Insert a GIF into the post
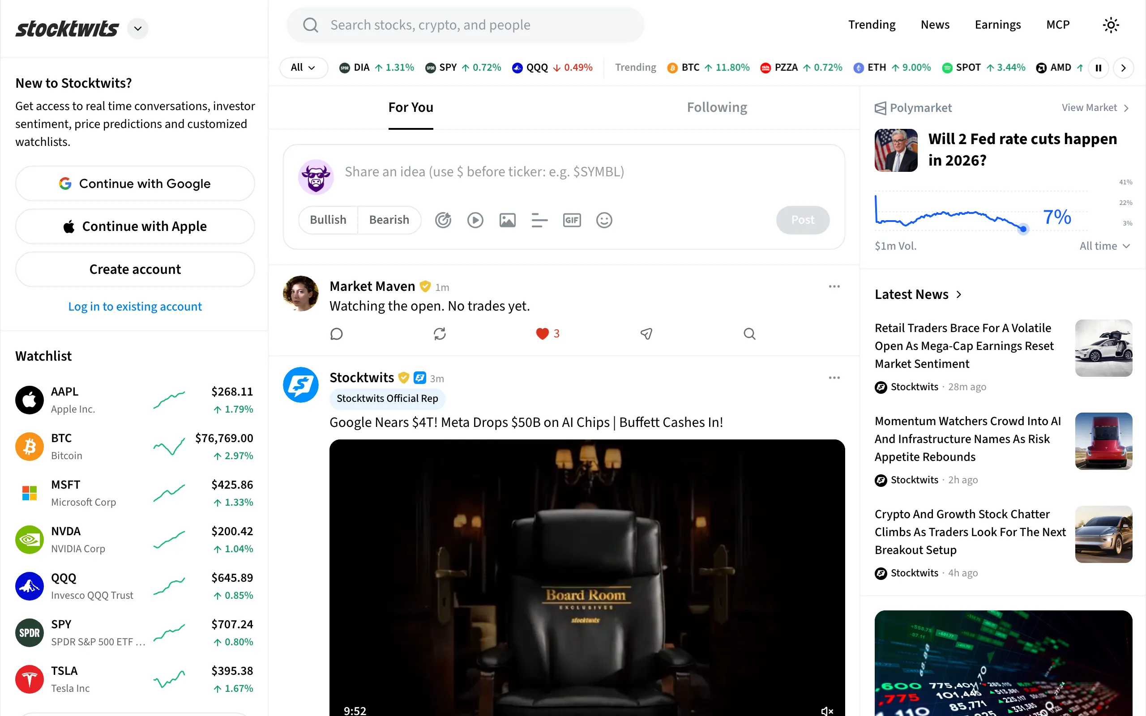 tap(572, 220)
